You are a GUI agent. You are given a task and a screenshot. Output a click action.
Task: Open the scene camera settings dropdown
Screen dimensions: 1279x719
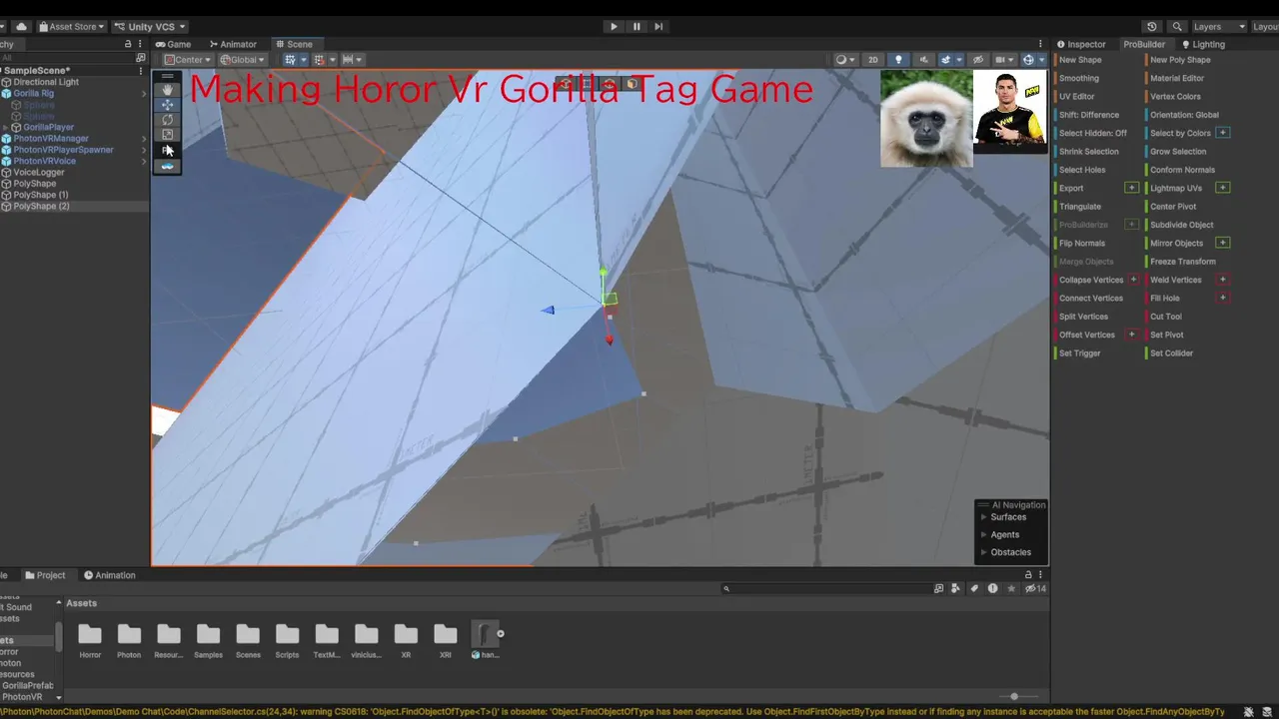tap(1004, 60)
